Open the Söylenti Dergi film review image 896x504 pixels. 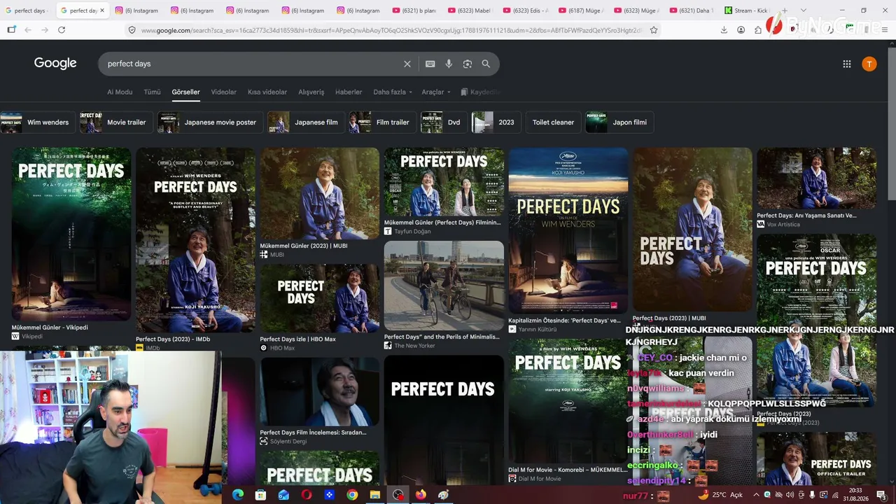tap(320, 391)
